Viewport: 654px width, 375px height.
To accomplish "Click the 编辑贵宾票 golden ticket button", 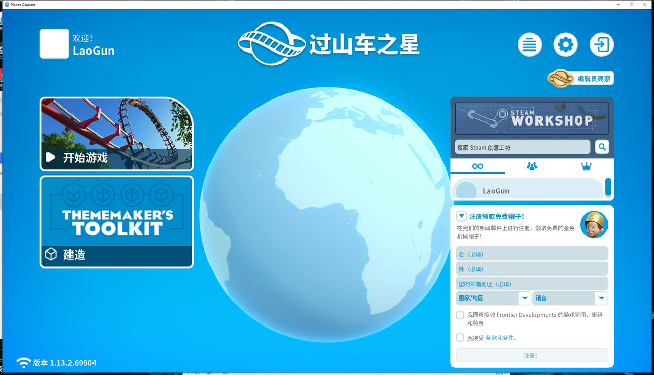I will tap(580, 79).
